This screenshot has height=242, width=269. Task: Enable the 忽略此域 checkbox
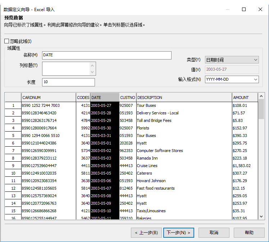7,41
